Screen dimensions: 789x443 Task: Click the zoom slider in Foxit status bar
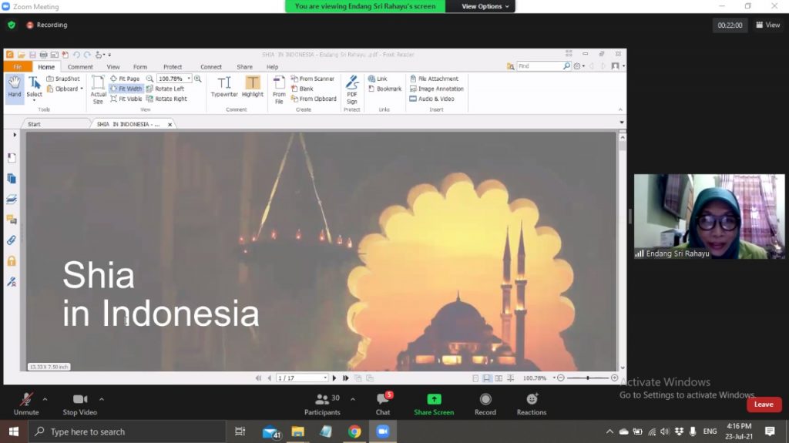tap(587, 378)
